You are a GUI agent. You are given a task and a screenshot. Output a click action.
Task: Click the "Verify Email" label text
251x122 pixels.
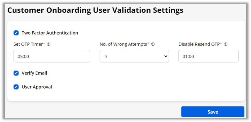[34, 73]
